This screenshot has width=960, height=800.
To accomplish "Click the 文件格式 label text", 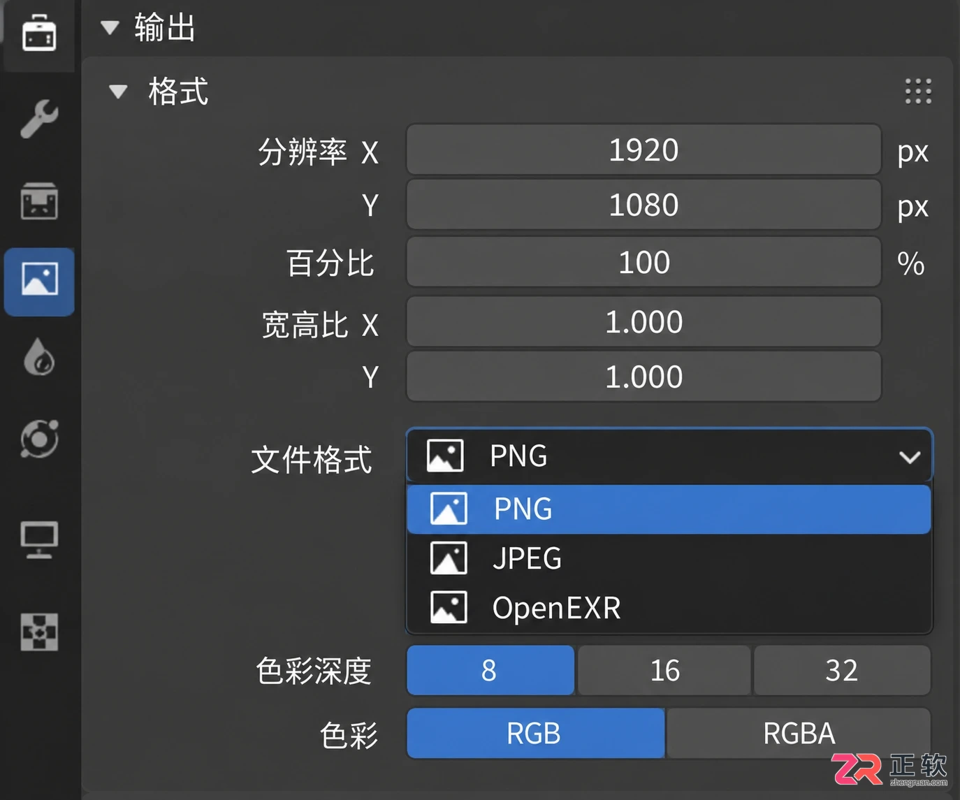I will pyautogui.click(x=312, y=460).
